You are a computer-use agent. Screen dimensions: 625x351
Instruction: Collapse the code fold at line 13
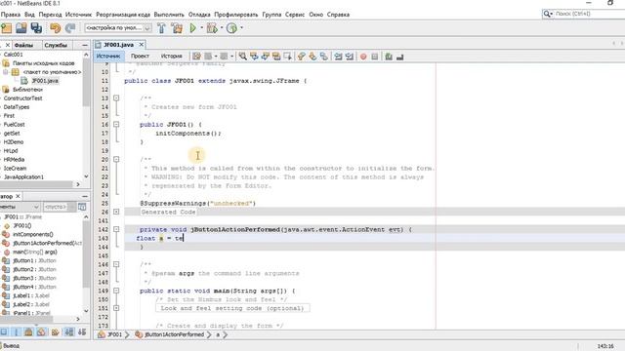[116, 97]
